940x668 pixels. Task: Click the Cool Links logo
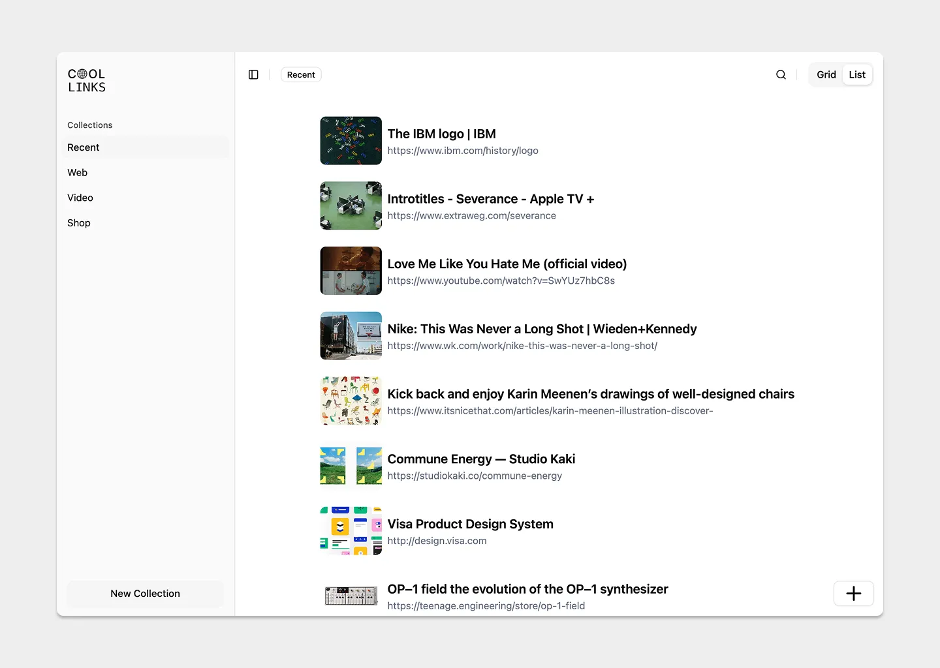tap(87, 81)
